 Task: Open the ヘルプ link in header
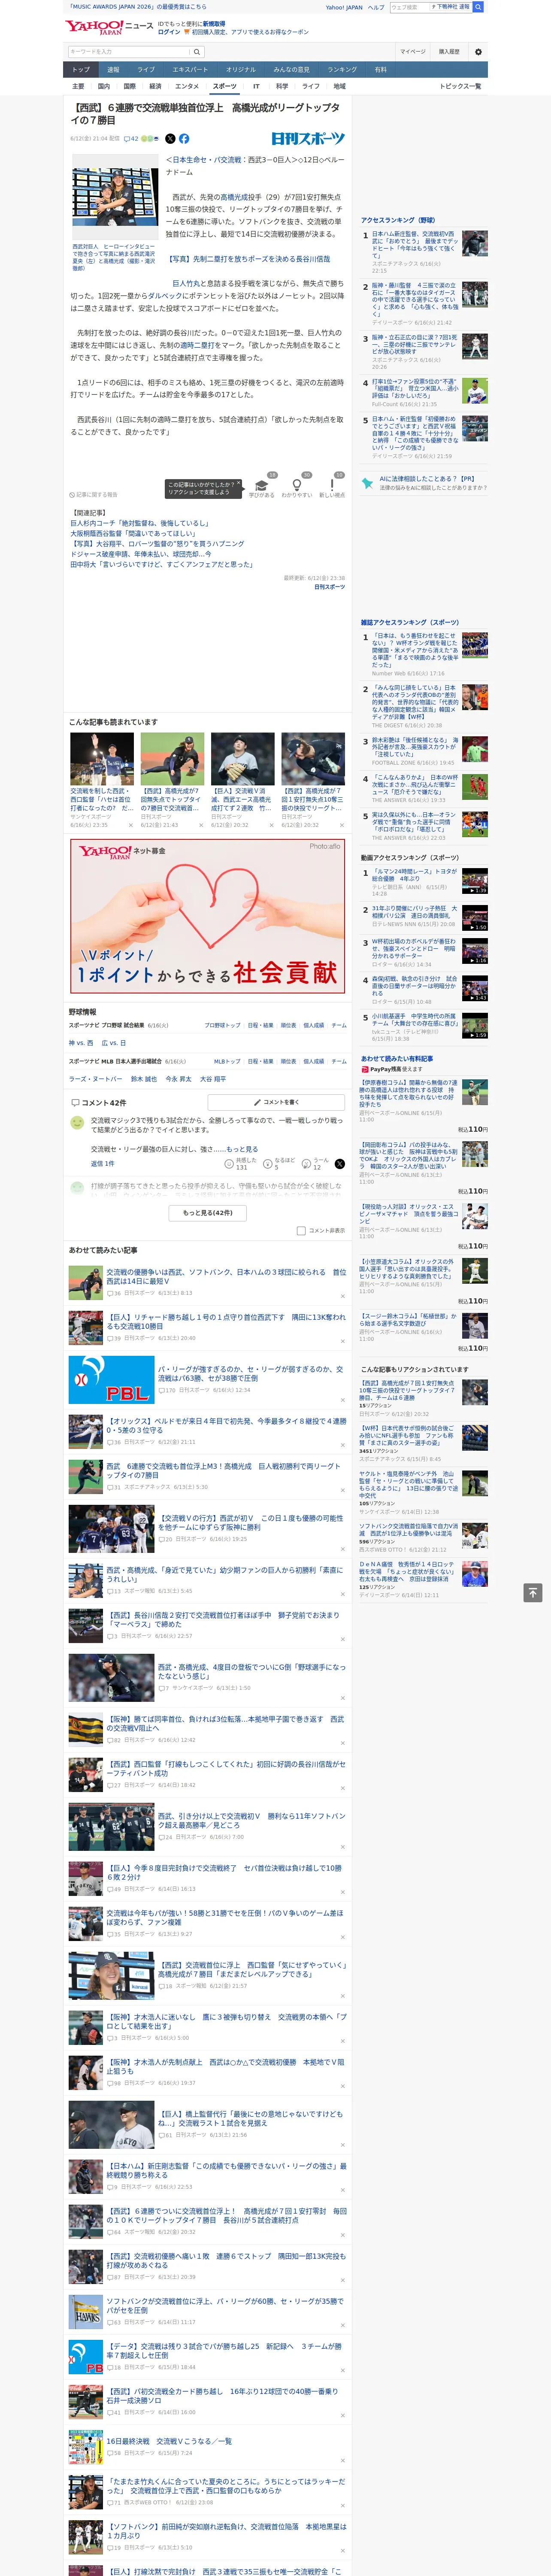click(375, 7)
